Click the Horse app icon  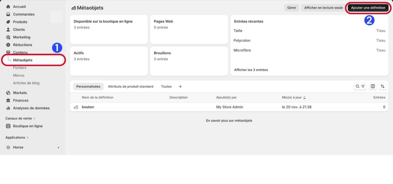[x=8, y=148]
